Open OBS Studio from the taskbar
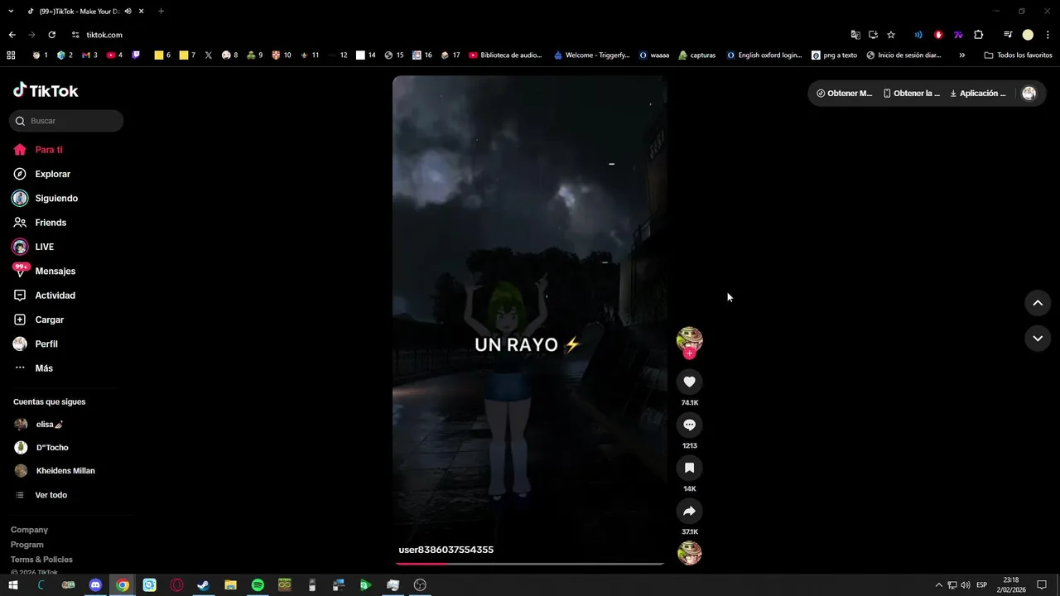Screen dimensions: 1060x596 (420, 585)
